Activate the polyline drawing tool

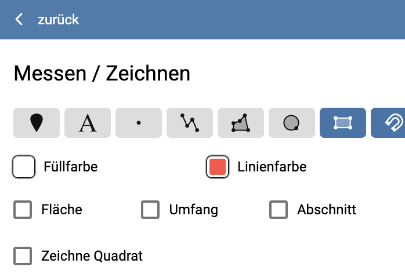[x=189, y=123]
